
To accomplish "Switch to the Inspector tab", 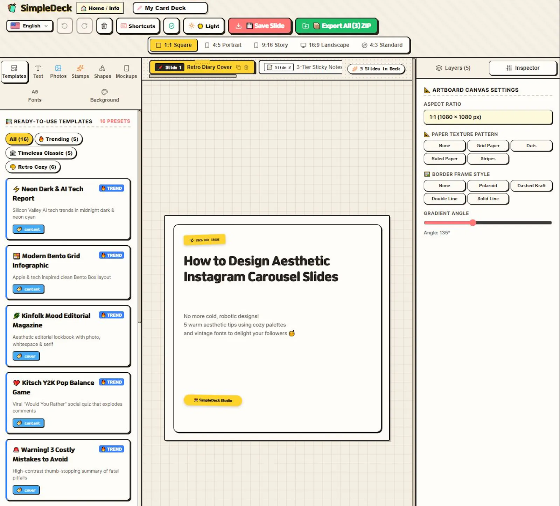I will coord(523,68).
